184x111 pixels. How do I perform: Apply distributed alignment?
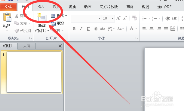173,28
